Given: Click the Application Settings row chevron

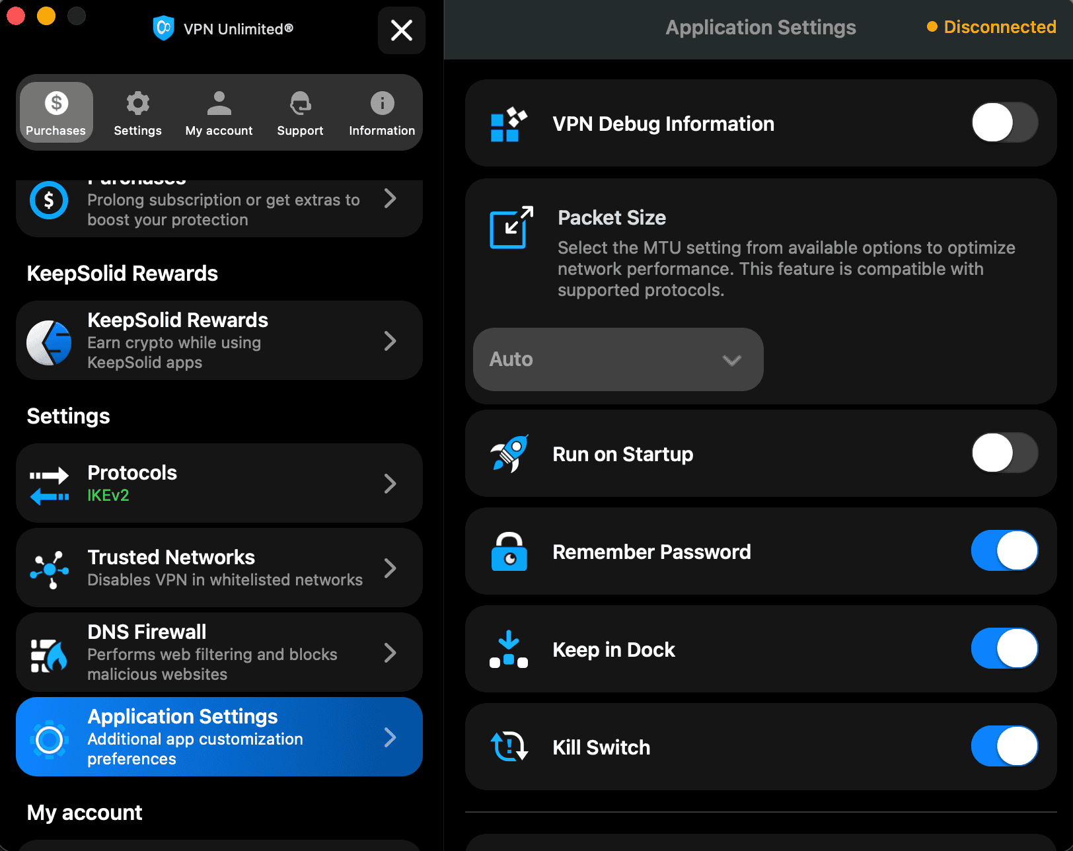Looking at the screenshot, I should 390,737.
